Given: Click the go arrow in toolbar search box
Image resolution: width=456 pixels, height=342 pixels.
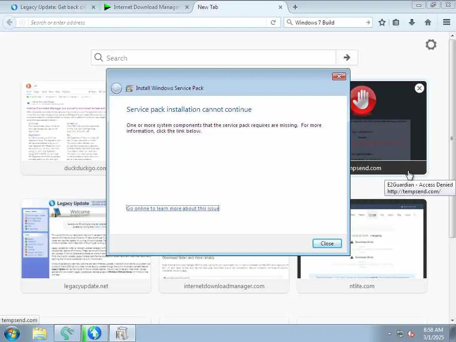Looking at the screenshot, I should pyautogui.click(x=368, y=22).
